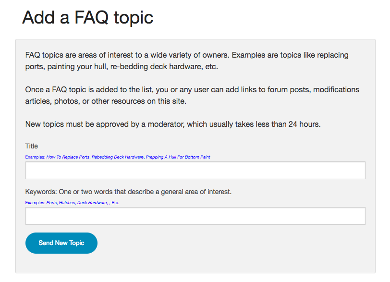390x282 pixels.
Task: Click 'Rebedding Deck Hardware' title example
Action: pos(118,157)
